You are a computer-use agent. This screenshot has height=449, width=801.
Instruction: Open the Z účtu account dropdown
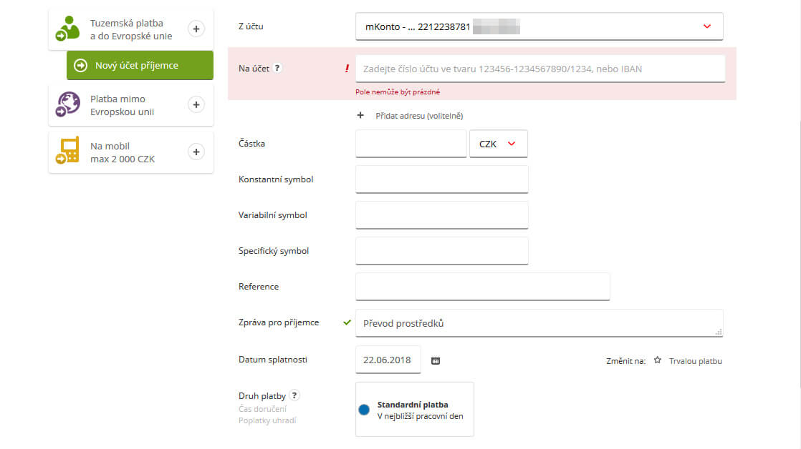point(706,26)
